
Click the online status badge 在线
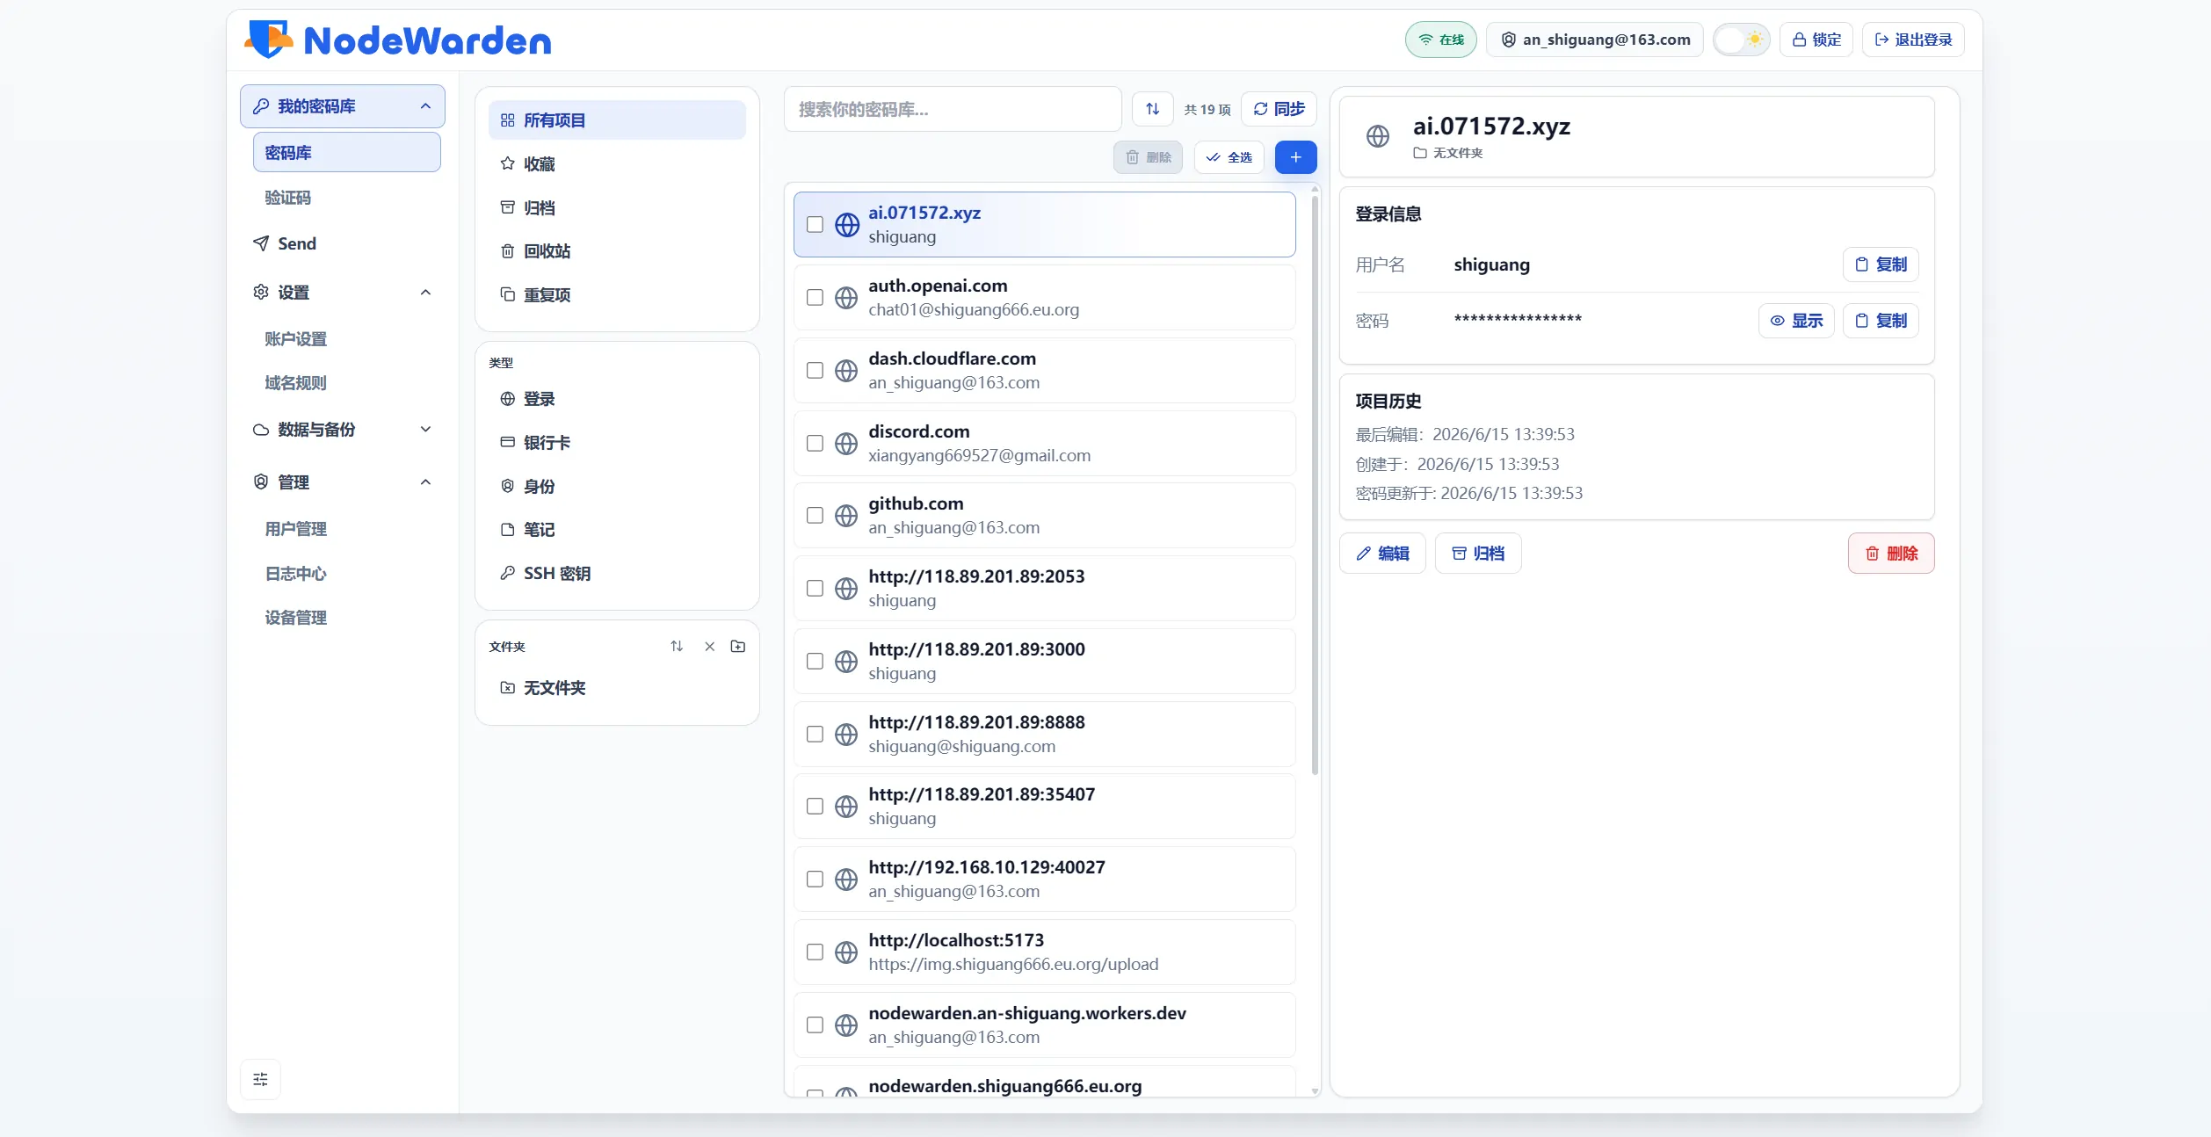(x=1441, y=40)
